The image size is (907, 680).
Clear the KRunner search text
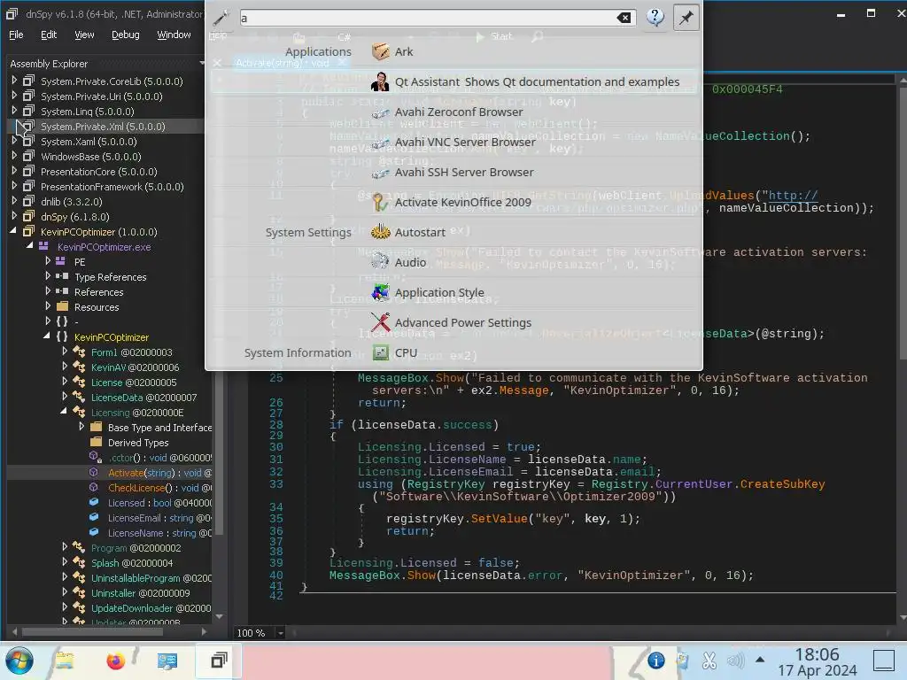tap(624, 18)
